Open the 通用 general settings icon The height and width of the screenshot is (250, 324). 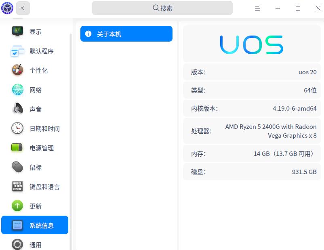pos(17,244)
